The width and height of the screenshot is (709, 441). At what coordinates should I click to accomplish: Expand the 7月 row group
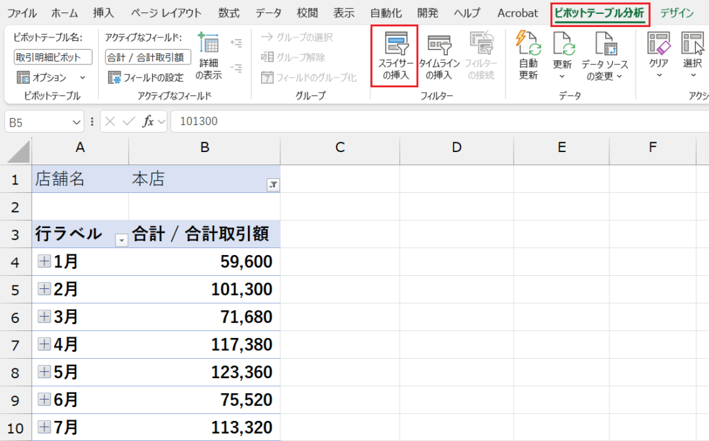coord(44,426)
